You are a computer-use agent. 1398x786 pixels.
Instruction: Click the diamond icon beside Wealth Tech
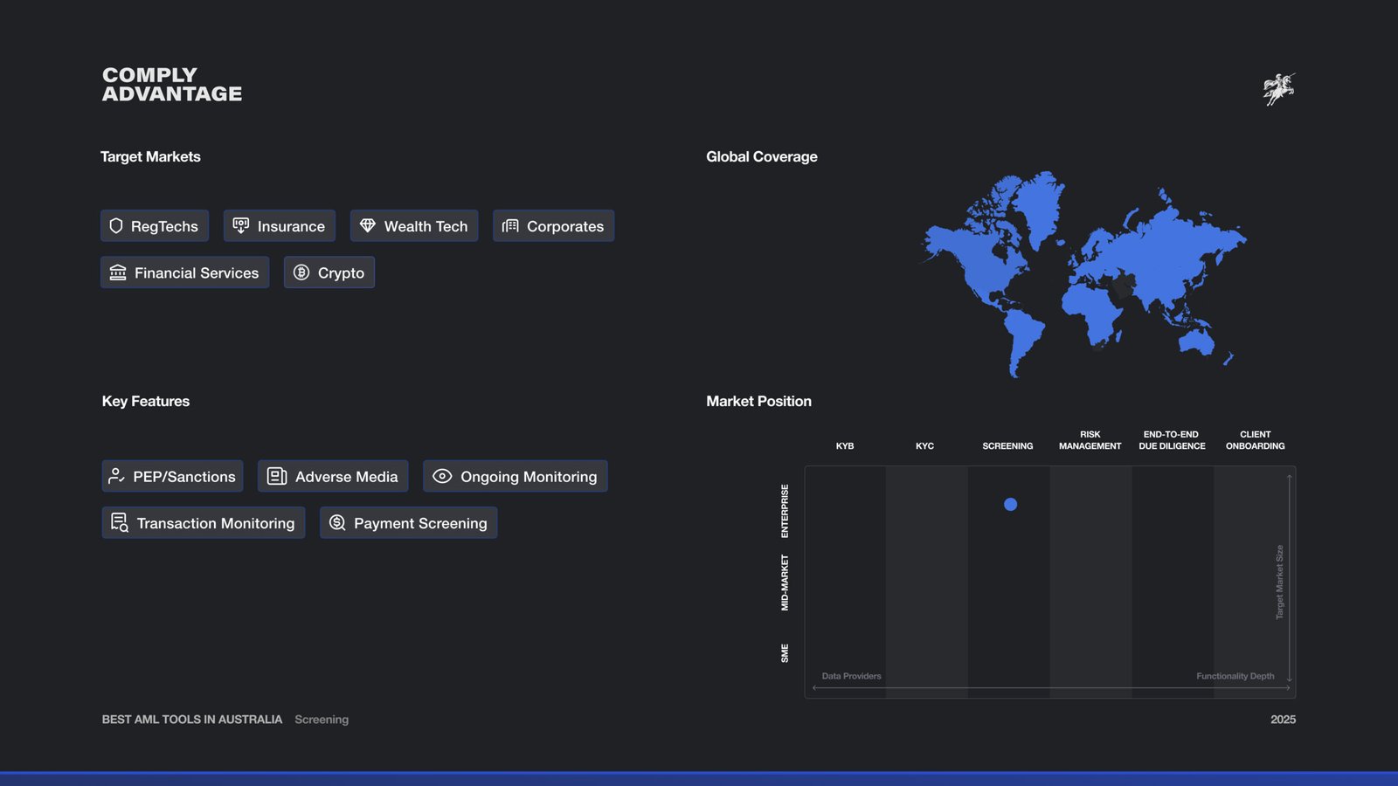click(368, 225)
